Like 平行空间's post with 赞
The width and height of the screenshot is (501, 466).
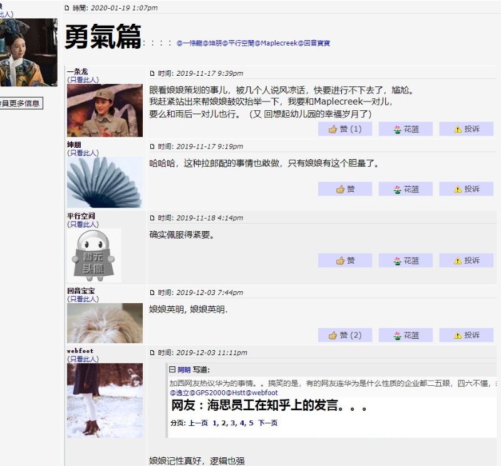pyautogui.click(x=345, y=261)
